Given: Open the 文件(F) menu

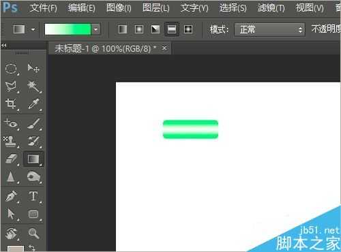Looking at the screenshot, I should point(43,8).
